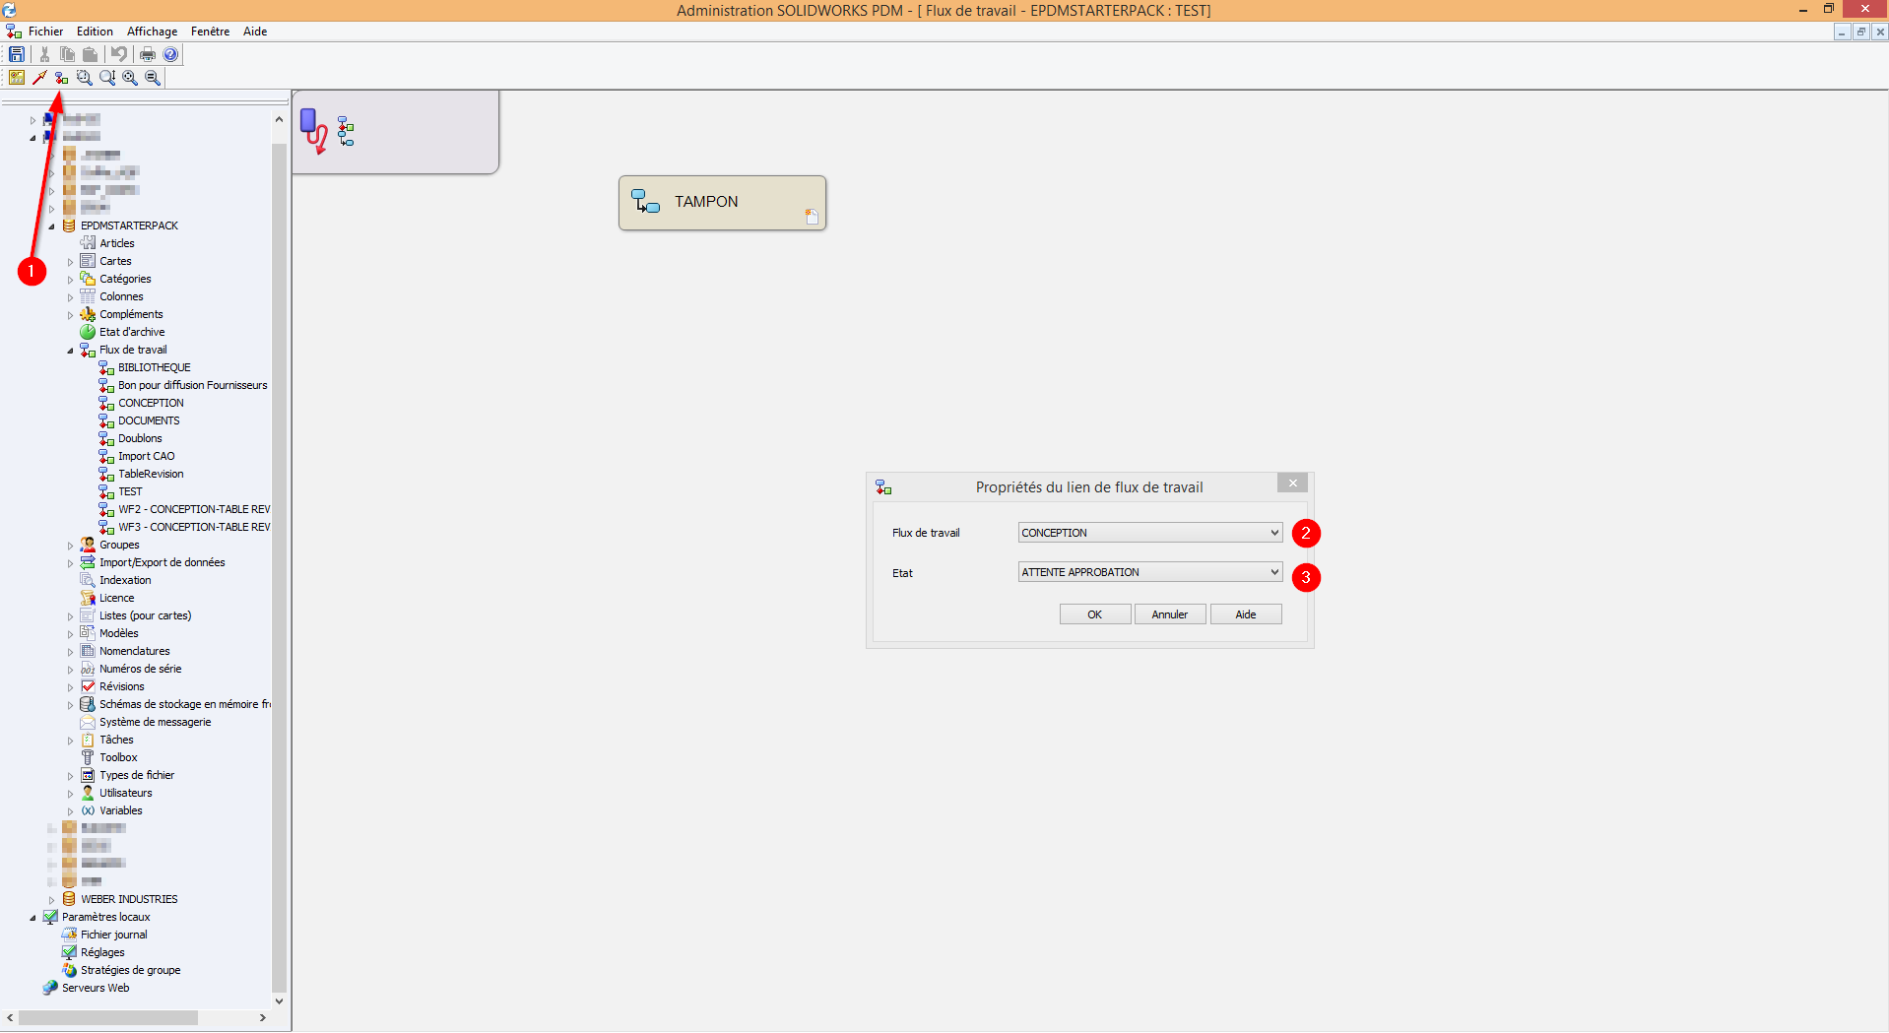The image size is (1889, 1033).
Task: Expand the WEBER INDUSTRIES vault
Action: click(52, 900)
